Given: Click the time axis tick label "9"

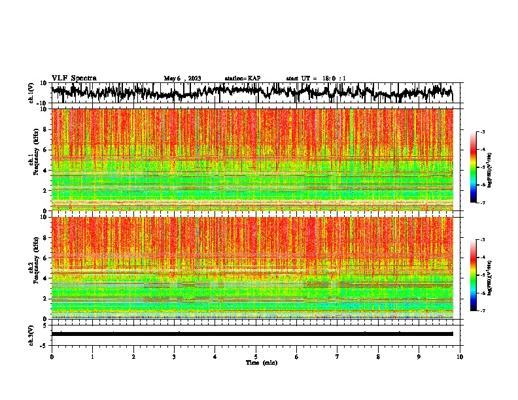Looking at the screenshot, I should click(x=419, y=357).
